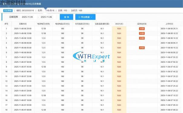This screenshot has height=113, width=183.
Task: Click the orange status badge in row 1
Action: coord(142,29)
